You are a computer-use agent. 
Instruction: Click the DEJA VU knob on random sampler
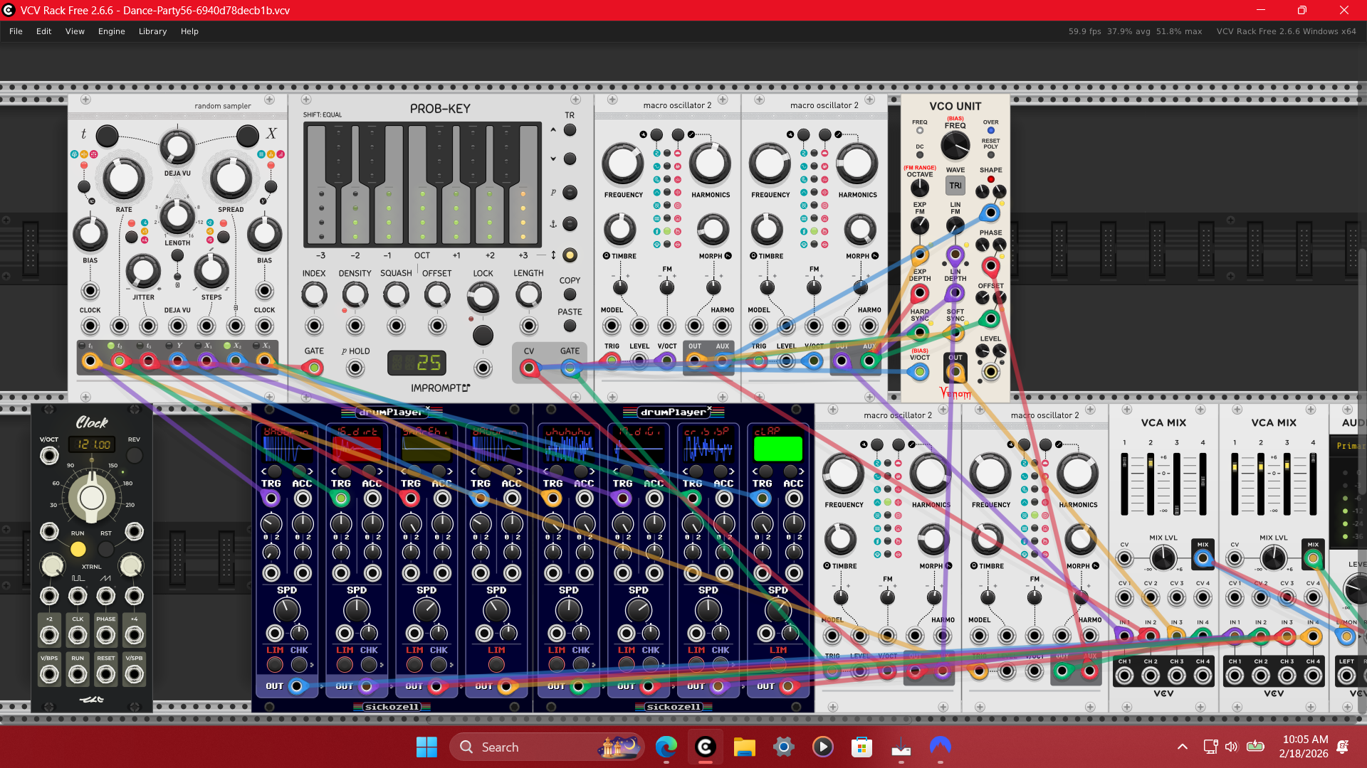(x=177, y=147)
